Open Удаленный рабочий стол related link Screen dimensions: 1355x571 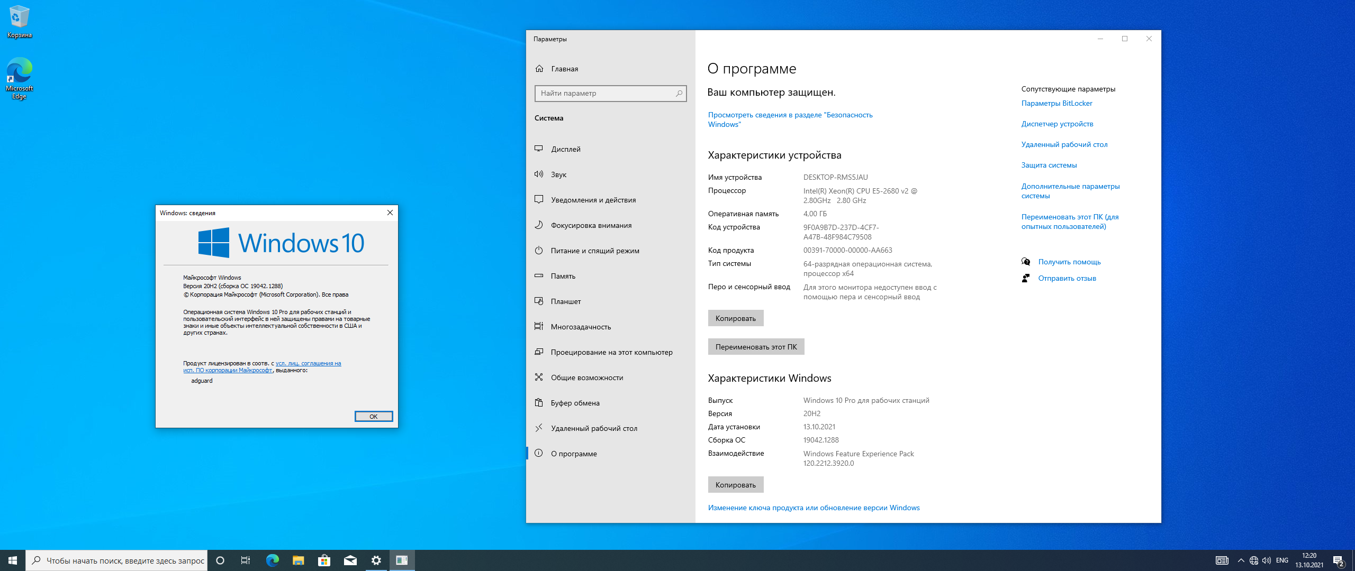[1064, 144]
